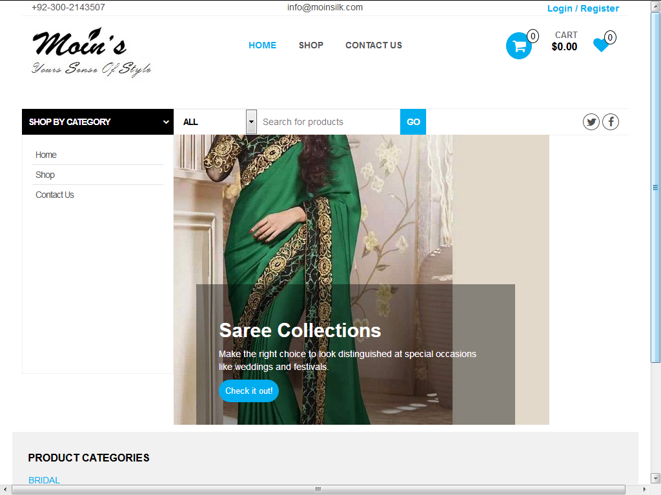Viewport: 661px width, 495px height.
Task: Go to HOME in top navigation
Action: click(262, 46)
